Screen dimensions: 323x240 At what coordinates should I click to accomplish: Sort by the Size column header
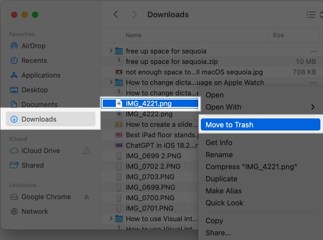point(278,36)
